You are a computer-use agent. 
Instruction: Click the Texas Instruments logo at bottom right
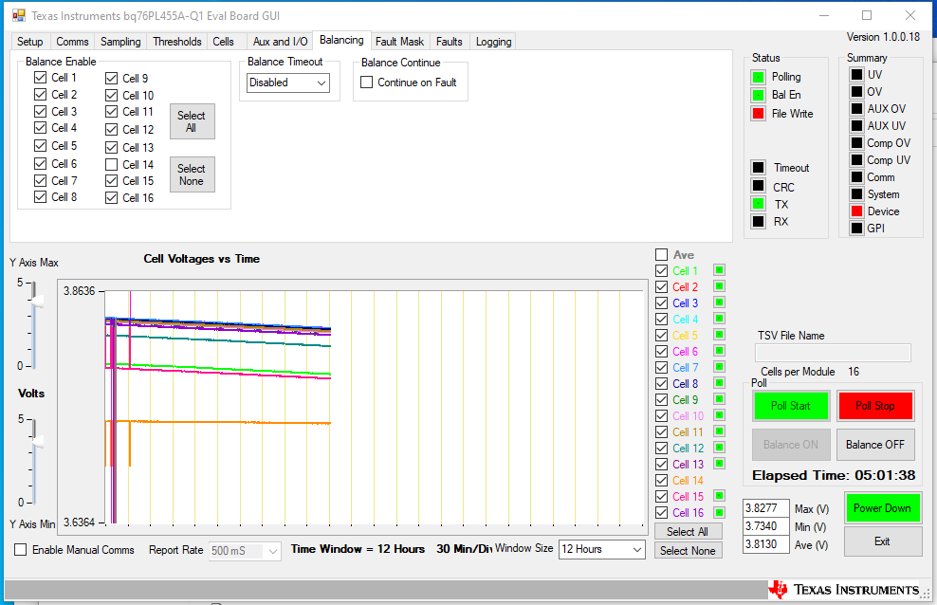[x=840, y=587]
